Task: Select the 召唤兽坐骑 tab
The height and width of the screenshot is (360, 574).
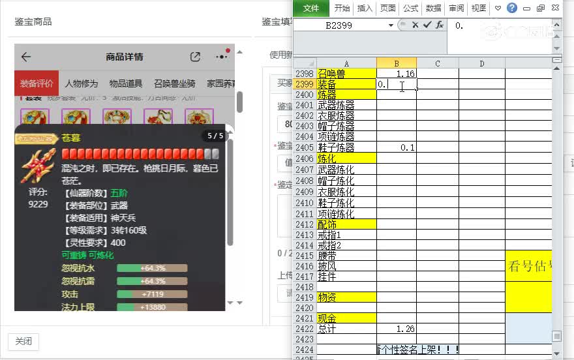Action: point(174,83)
